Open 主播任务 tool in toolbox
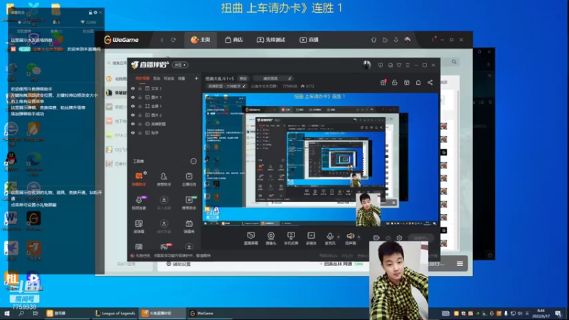The image size is (569, 320). [x=189, y=179]
